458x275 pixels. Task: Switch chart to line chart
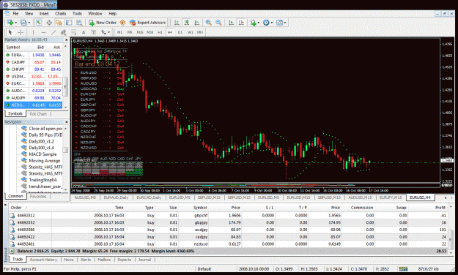[x=197, y=23]
